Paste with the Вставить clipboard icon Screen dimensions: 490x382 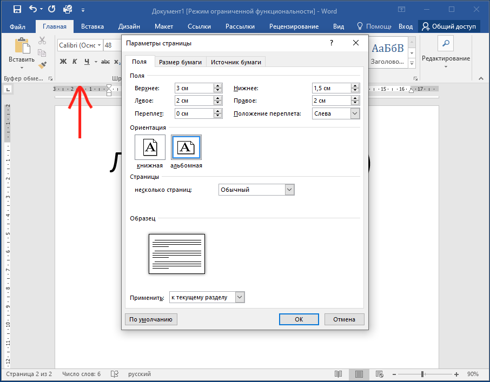coord(22,45)
